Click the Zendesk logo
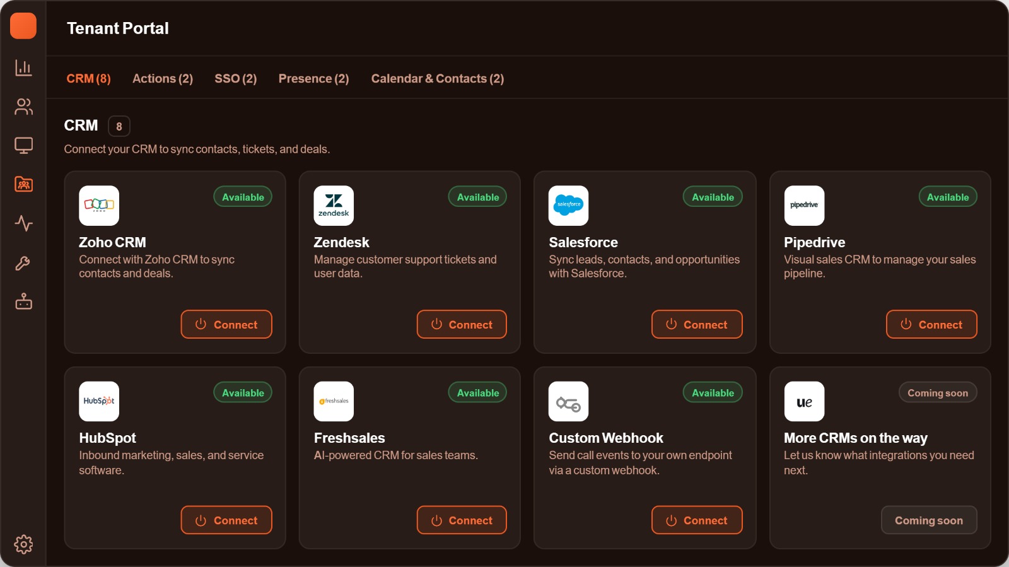 [334, 206]
